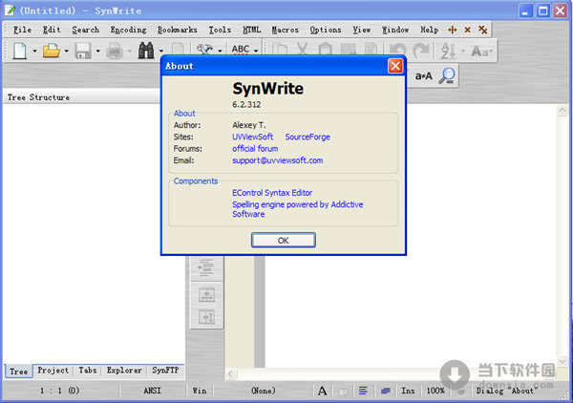Click the Aa change case icon
573x403 pixels.
click(481, 52)
